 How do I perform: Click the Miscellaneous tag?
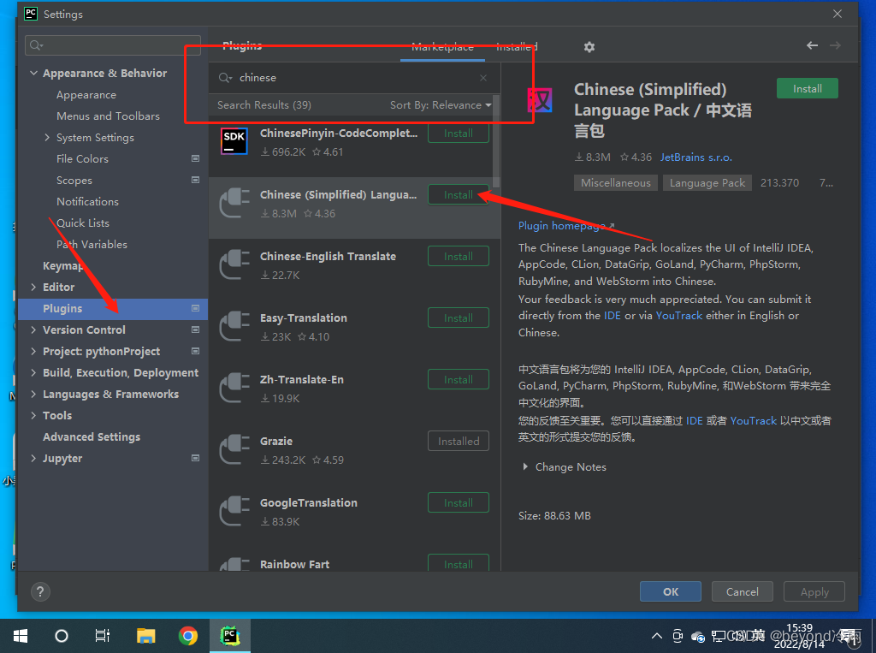point(616,183)
